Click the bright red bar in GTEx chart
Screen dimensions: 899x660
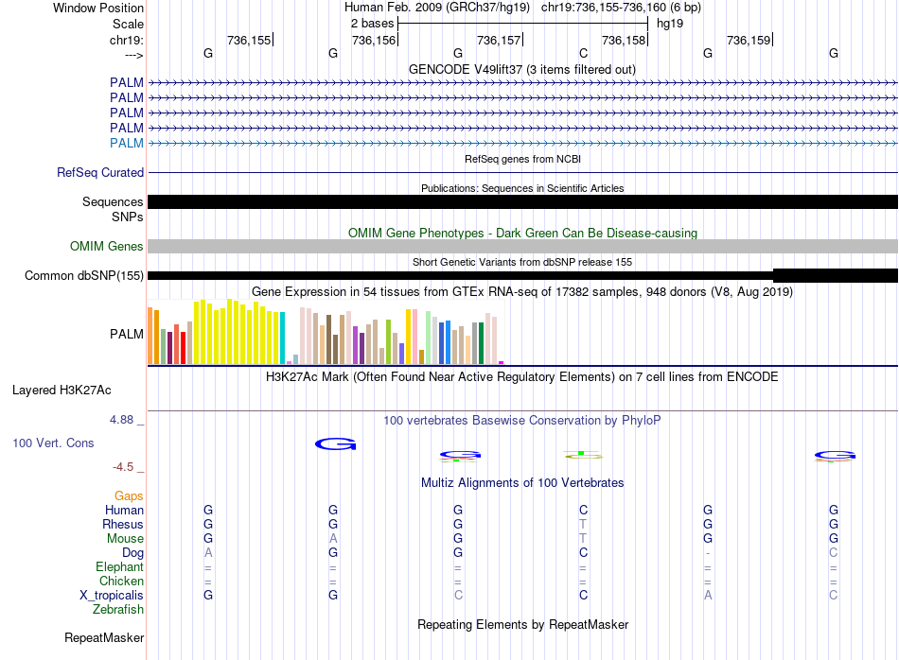183,348
